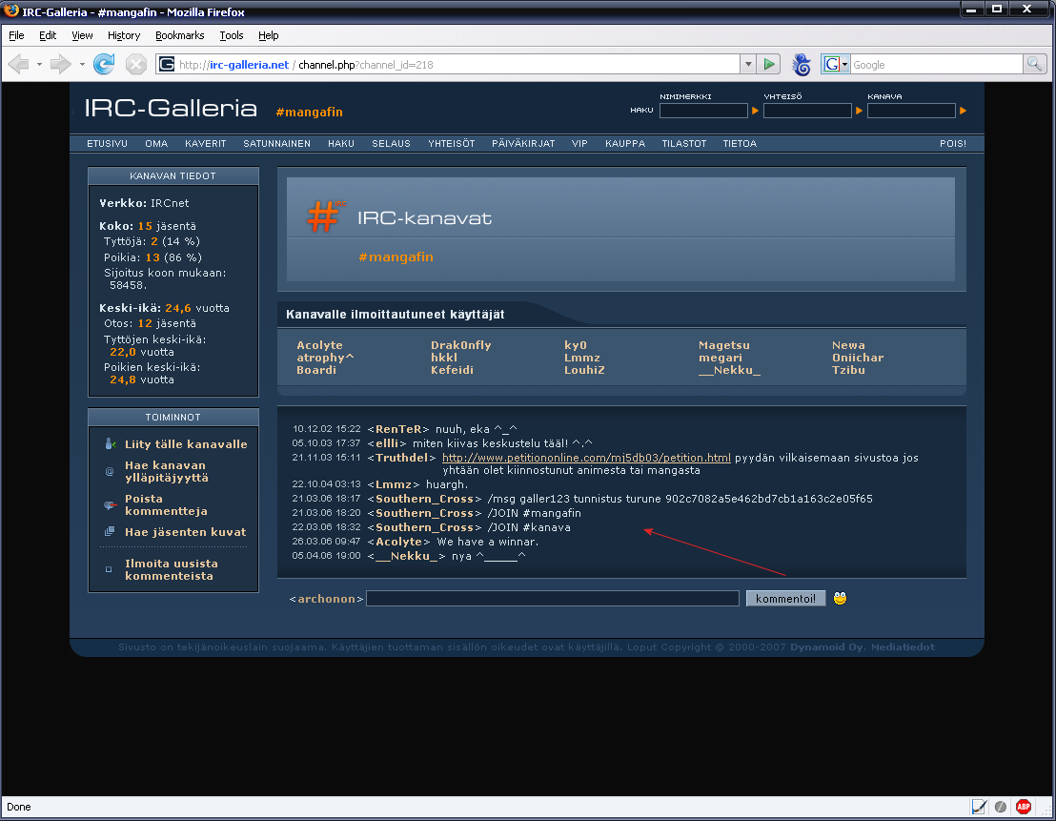1056x821 pixels.
Task: Click the Poista kommentteja icon
Action: tap(110, 504)
